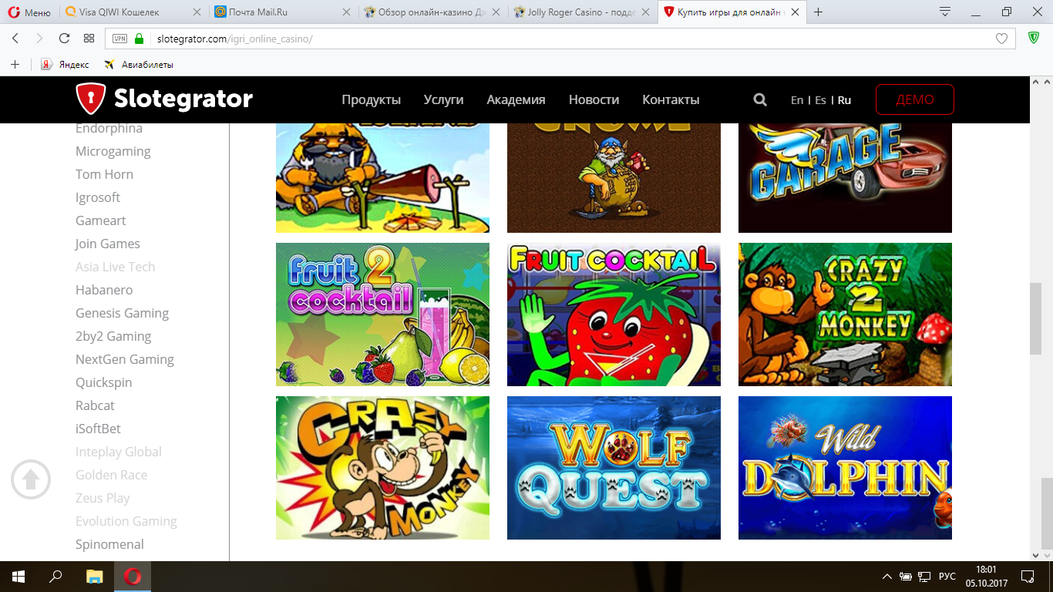Open the Windows Action Center notifications
Screen dimensions: 1053x592
(1027, 577)
